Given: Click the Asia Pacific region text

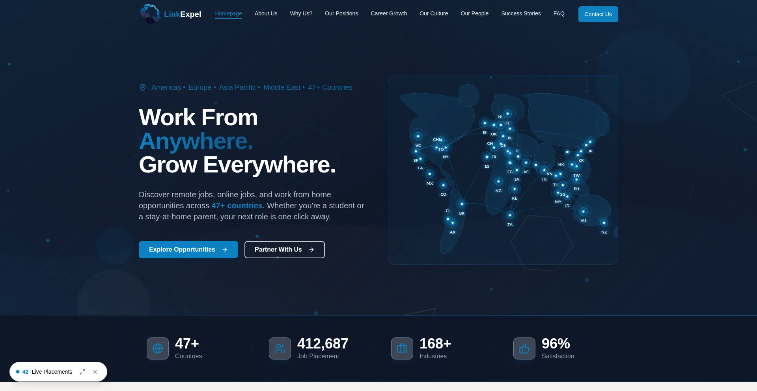Looking at the screenshot, I should click(x=237, y=87).
